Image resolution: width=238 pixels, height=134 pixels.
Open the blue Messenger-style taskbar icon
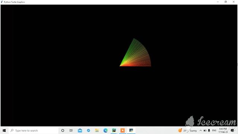coord(89,131)
